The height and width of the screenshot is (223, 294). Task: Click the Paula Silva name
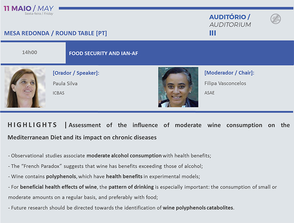65,83
